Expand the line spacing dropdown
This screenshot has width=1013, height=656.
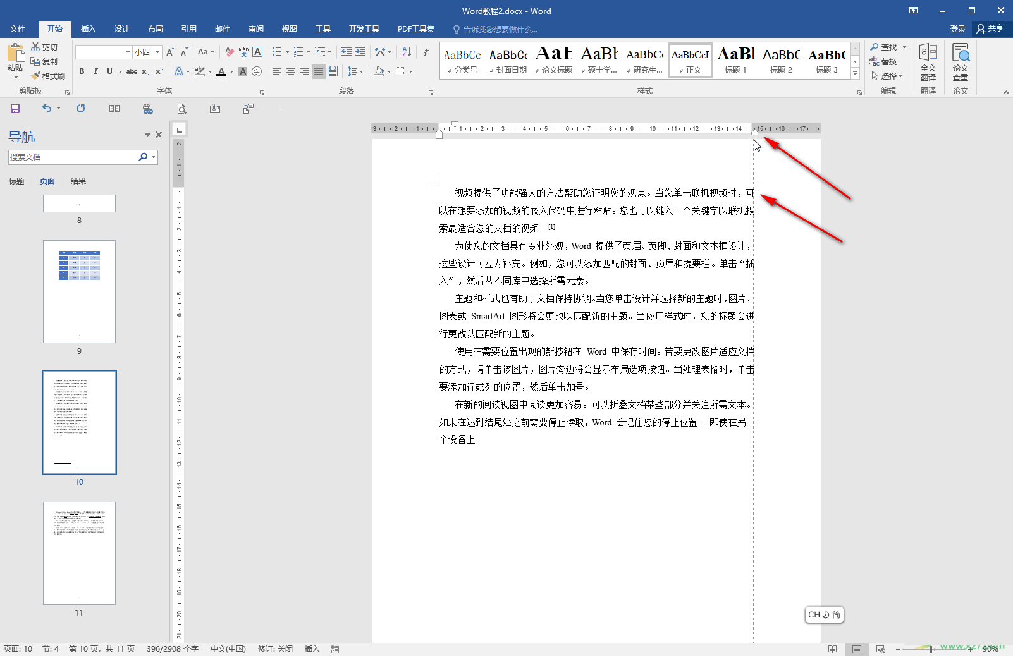pos(361,71)
